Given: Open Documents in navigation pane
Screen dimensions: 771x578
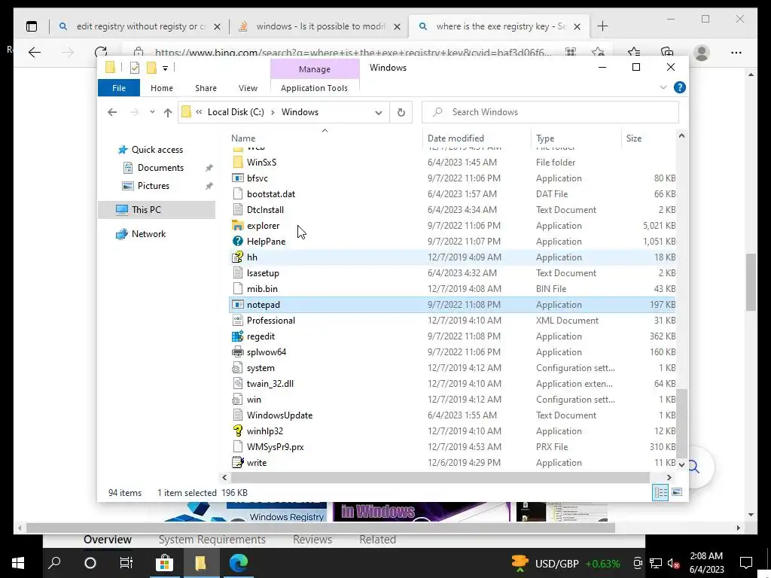Looking at the screenshot, I should (x=161, y=168).
